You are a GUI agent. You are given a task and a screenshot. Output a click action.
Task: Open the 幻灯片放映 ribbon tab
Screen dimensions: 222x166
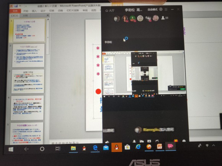[x=73, y=10]
